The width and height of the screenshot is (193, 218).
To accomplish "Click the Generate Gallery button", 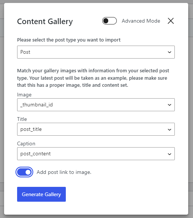I will click(41, 194).
